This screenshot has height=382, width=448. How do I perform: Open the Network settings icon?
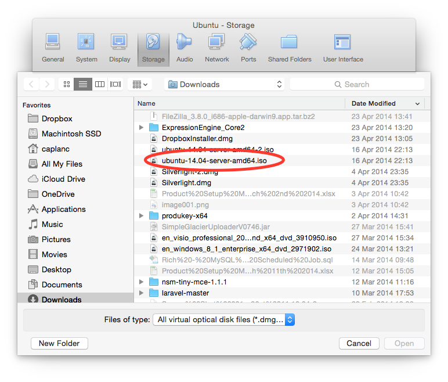coord(216,42)
